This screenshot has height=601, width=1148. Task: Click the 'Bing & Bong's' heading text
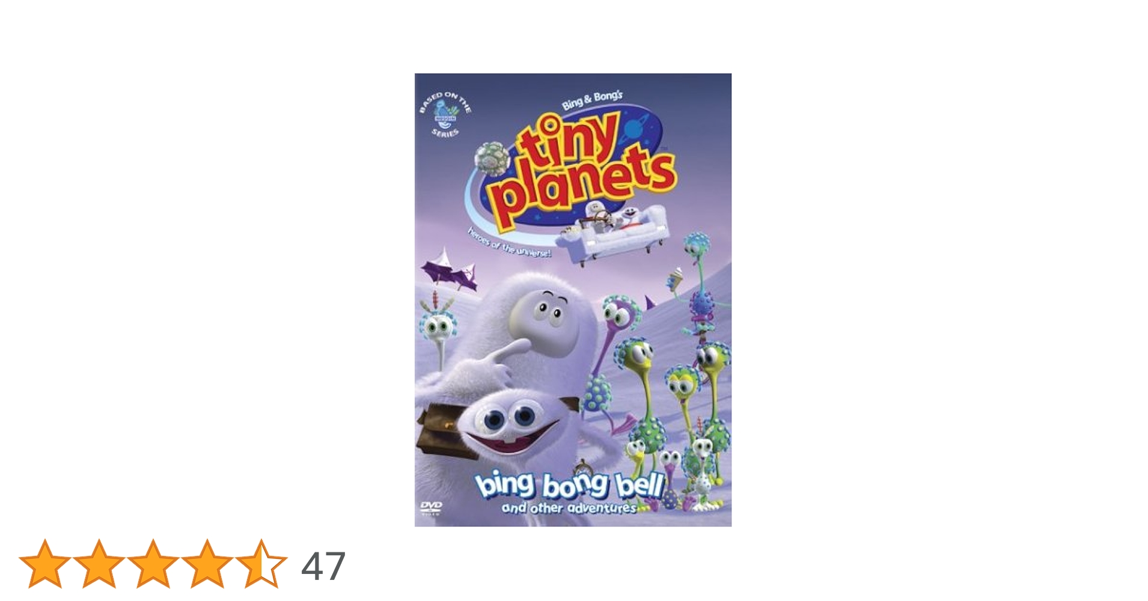592,100
